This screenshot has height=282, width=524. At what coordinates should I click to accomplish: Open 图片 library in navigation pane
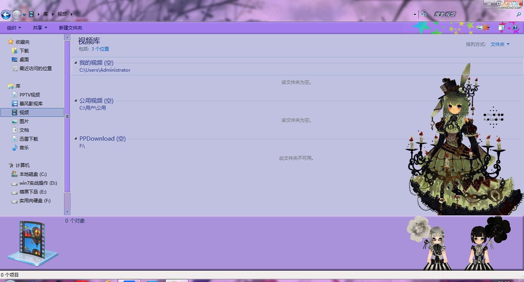pyautogui.click(x=24, y=121)
